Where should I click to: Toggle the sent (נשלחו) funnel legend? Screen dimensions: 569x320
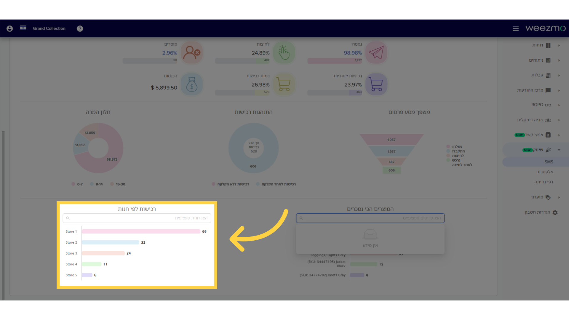[x=454, y=146]
